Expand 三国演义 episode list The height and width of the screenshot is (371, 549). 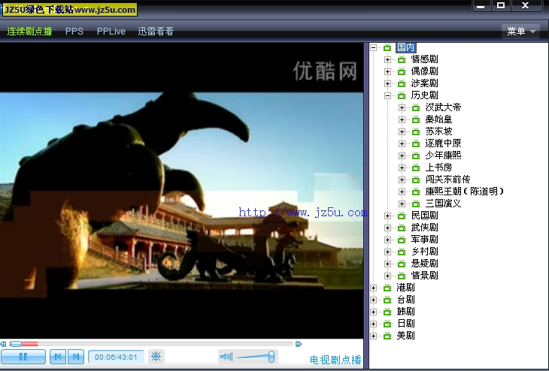point(402,204)
